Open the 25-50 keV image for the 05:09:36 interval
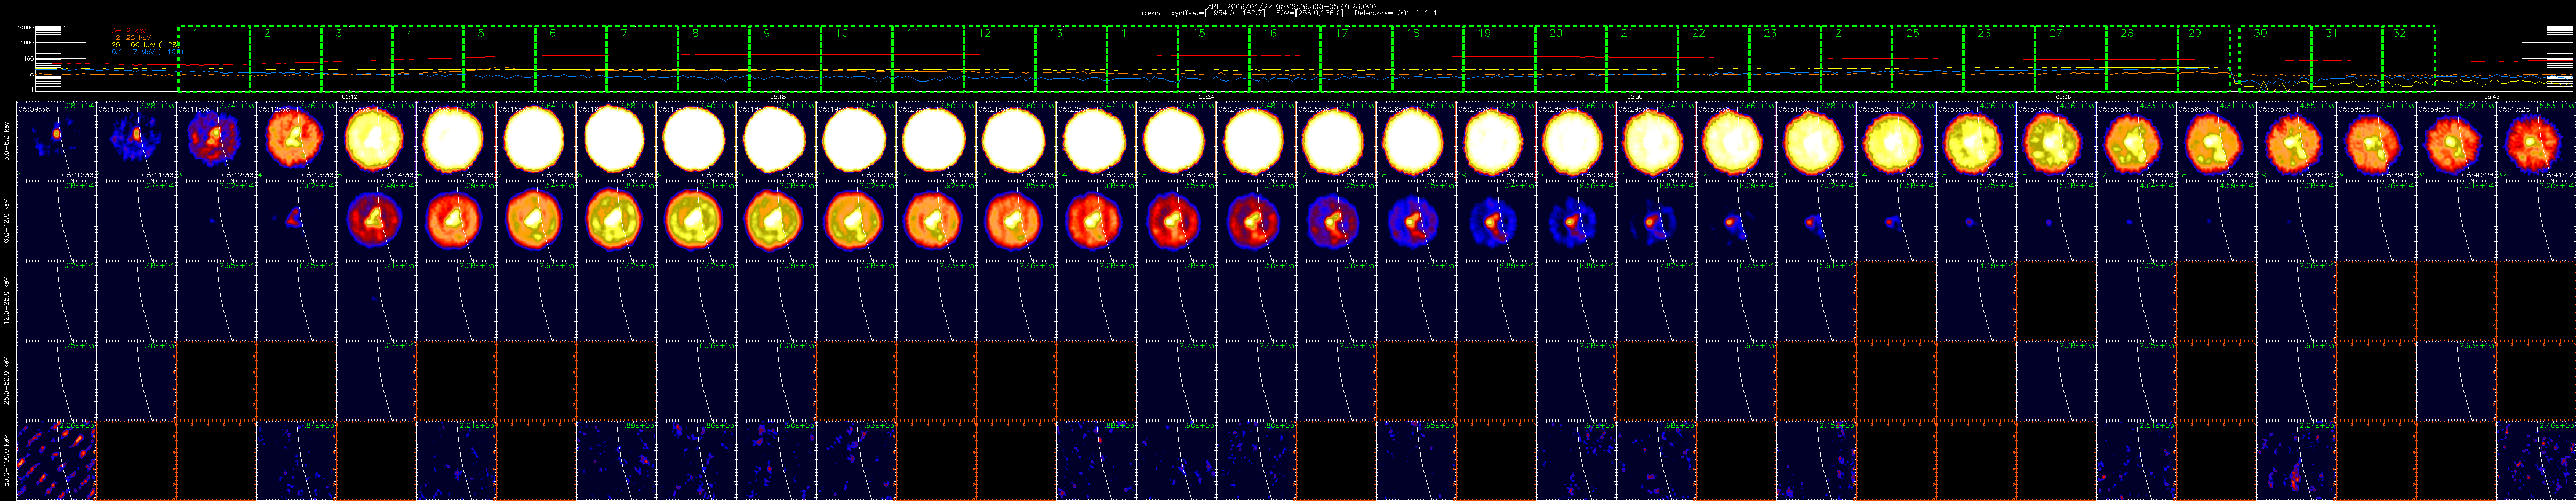Viewport: 2576px width, 501px height. (x=56, y=380)
